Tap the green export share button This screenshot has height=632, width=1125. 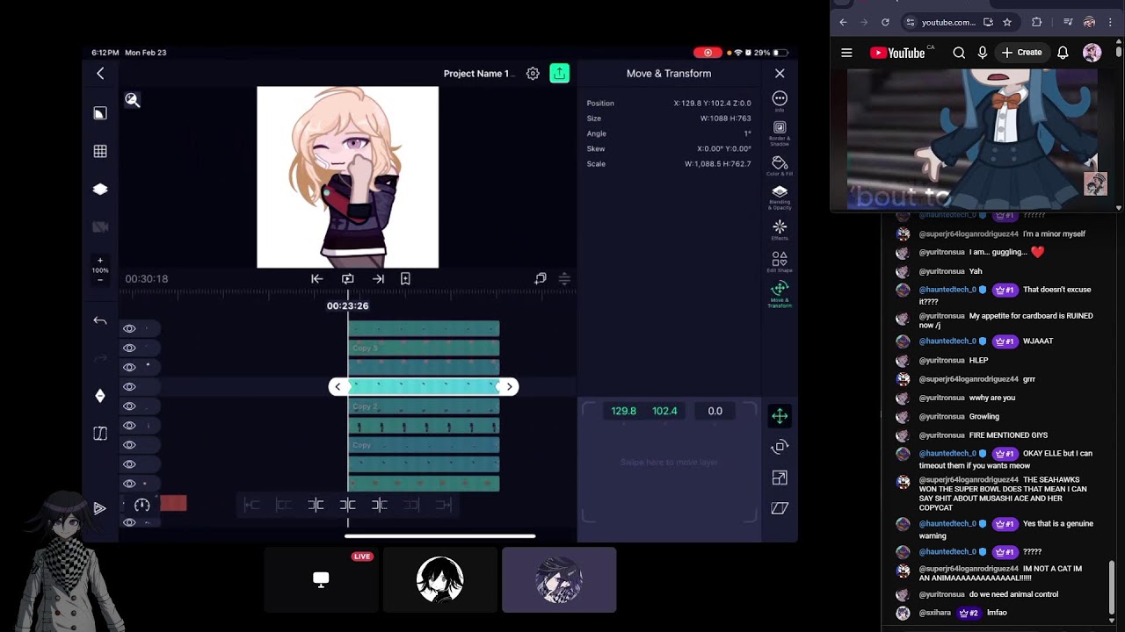point(559,74)
